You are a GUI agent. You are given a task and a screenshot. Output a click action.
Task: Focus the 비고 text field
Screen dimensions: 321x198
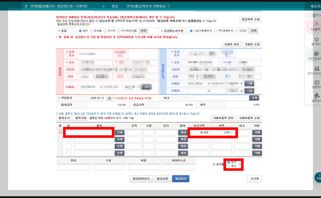click(x=220, y=98)
